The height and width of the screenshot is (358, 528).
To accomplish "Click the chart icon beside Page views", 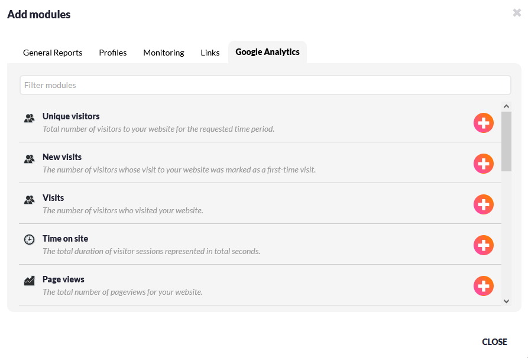I will coord(28,281).
